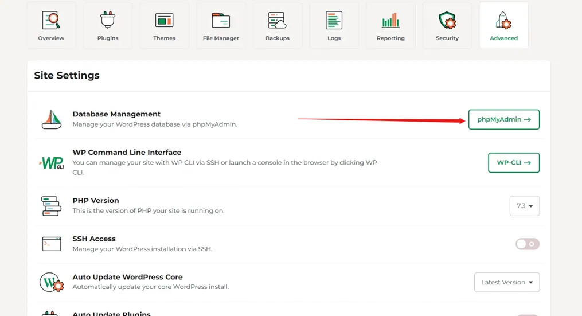This screenshot has height=316, width=582.
Task: Click the SSH Access title
Action: [x=94, y=239]
